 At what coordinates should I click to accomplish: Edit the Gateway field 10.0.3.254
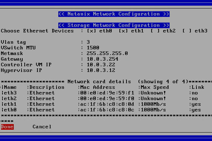(x=102, y=59)
